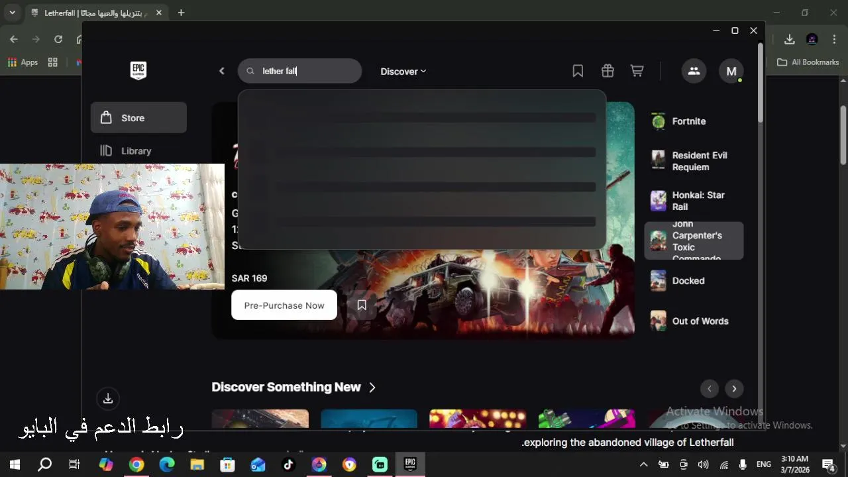This screenshot has height=477, width=848.
Task: Open Chrome tab search dropdown arrow
Action: pyautogui.click(x=12, y=13)
